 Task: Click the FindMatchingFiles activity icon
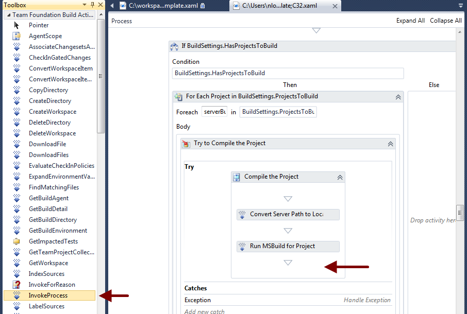click(16, 187)
